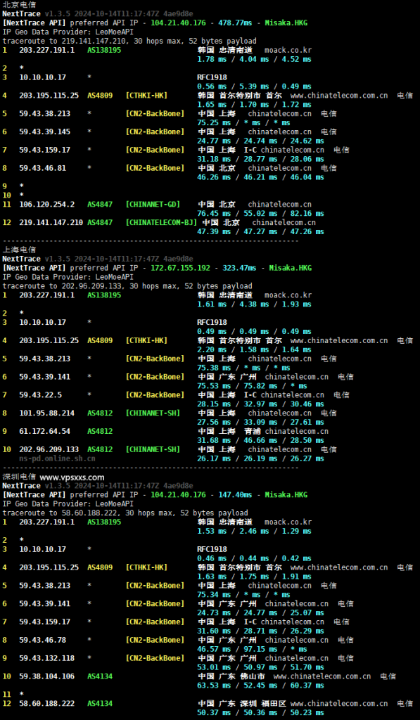420x720 pixels.
Task: Select the tag "[CHINANET-GD]"
Action: (153, 205)
